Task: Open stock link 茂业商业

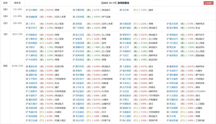Action: (x=80, y=60)
